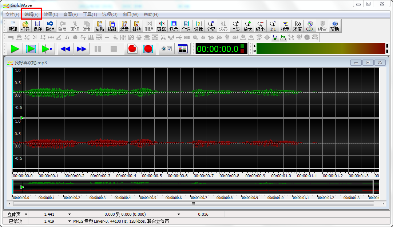Click the 全选 (Select All) button
The image size is (393, 227).
(186, 26)
